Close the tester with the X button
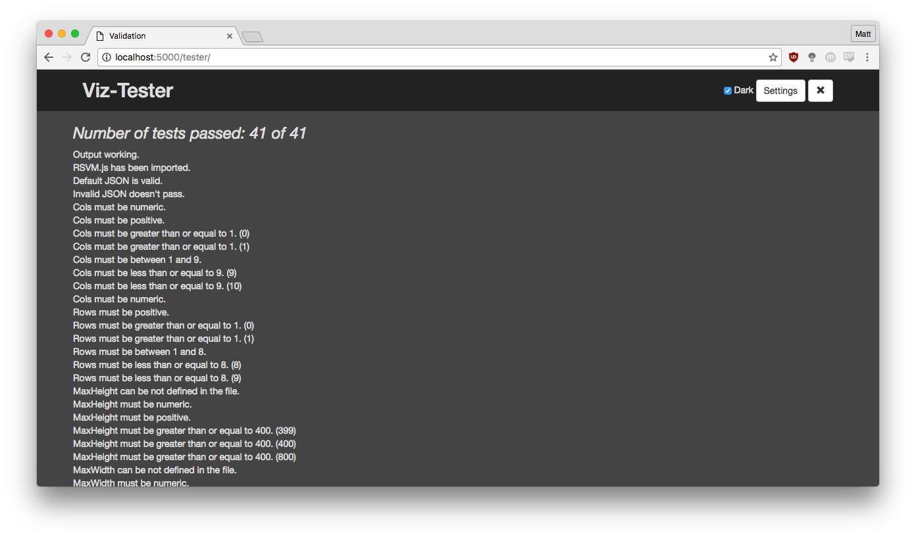The width and height of the screenshot is (916, 539). (820, 91)
